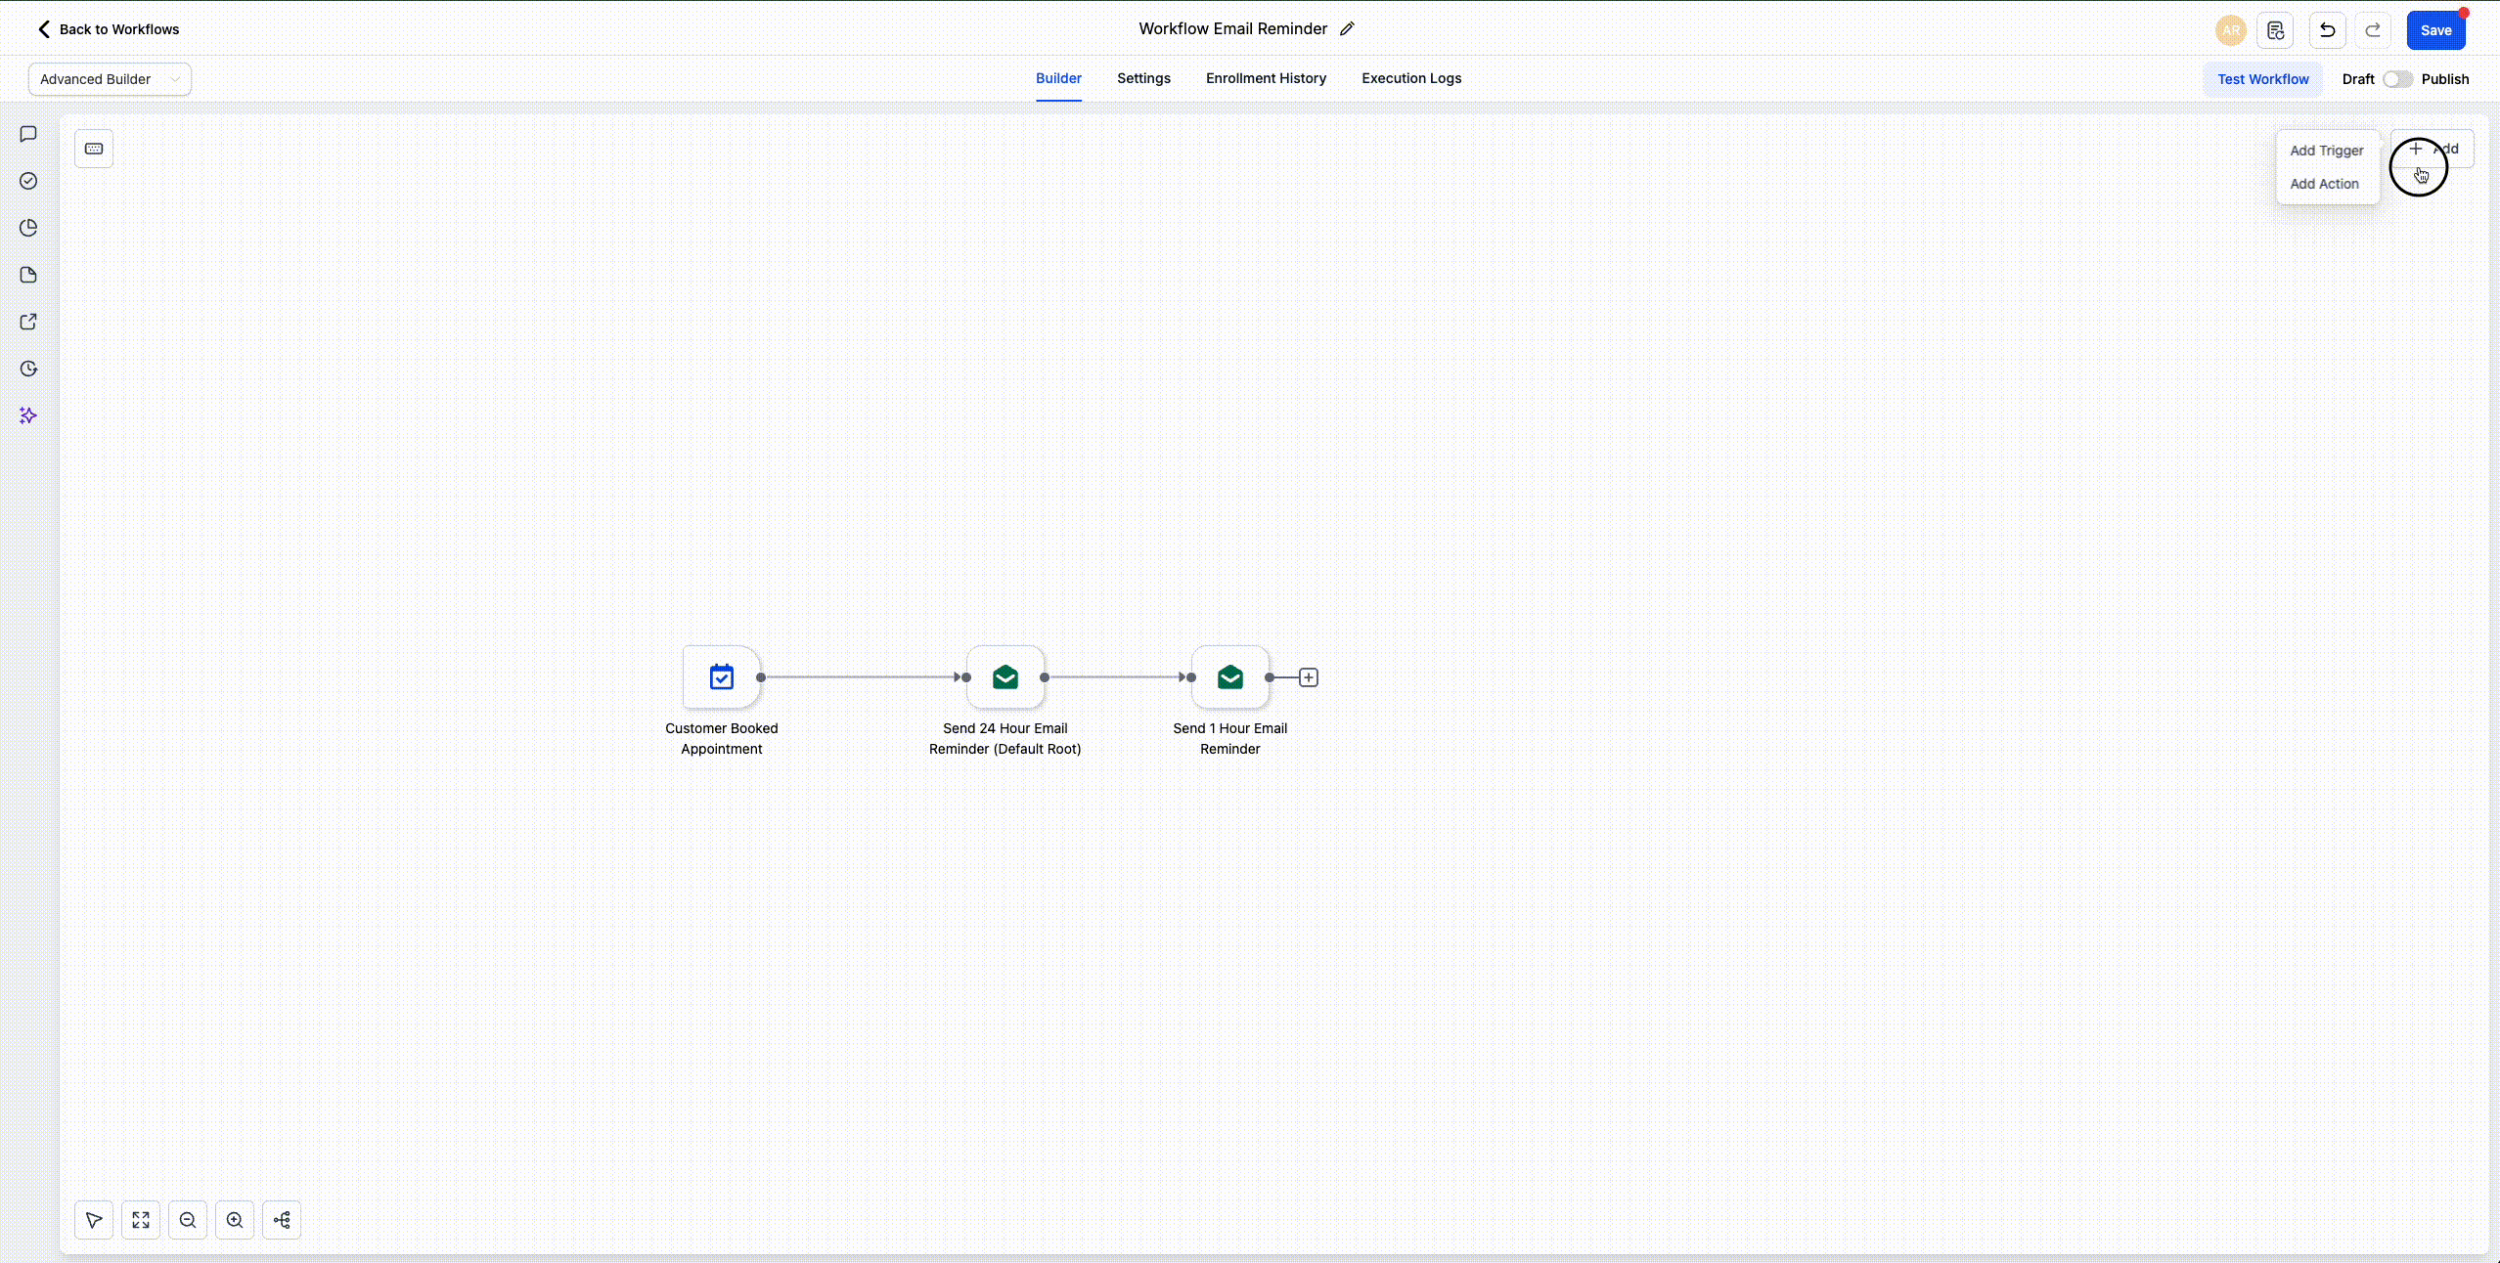
Task: Toggle the workflow from Draft to Publish
Action: tap(2396, 79)
